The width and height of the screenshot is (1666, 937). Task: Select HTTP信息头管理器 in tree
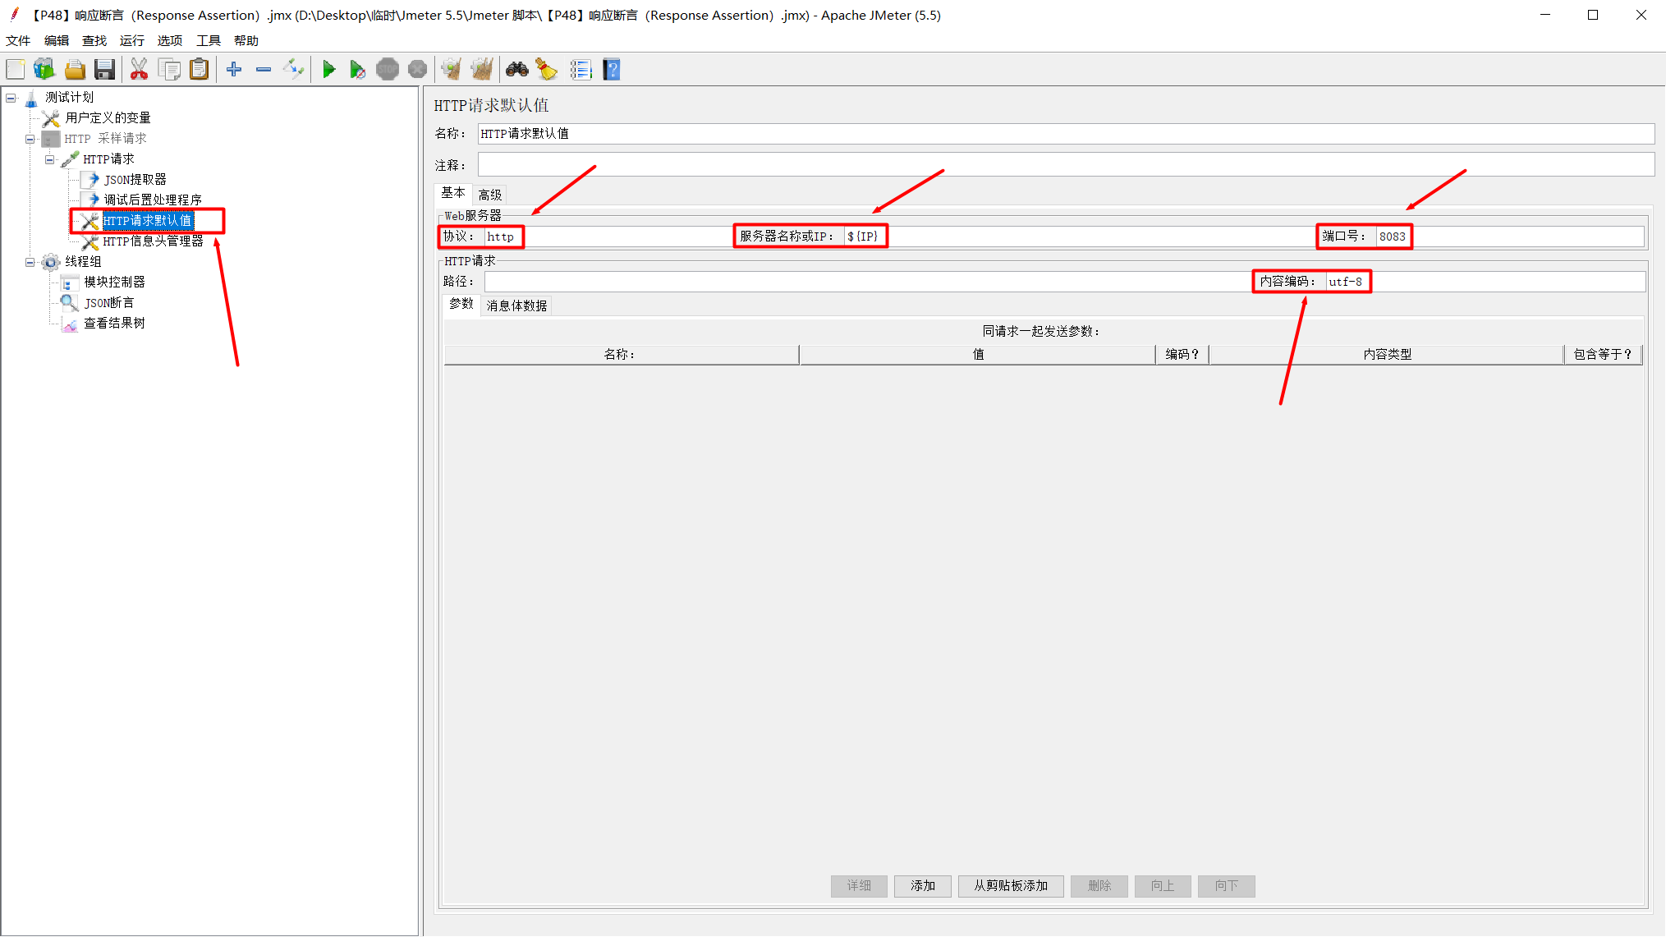tap(153, 241)
